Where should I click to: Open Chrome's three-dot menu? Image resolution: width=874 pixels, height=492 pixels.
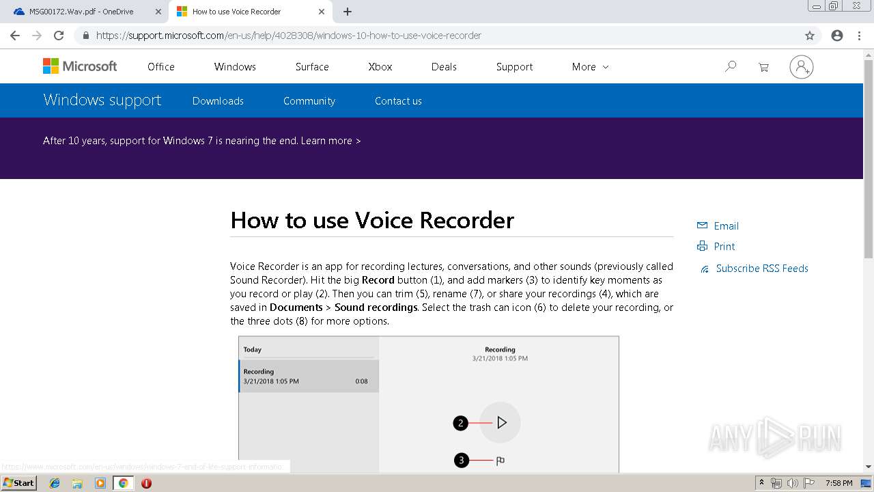pos(859,36)
